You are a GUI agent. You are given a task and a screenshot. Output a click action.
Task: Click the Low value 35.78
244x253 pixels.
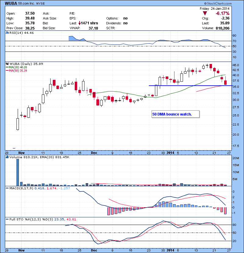tap(30, 23)
